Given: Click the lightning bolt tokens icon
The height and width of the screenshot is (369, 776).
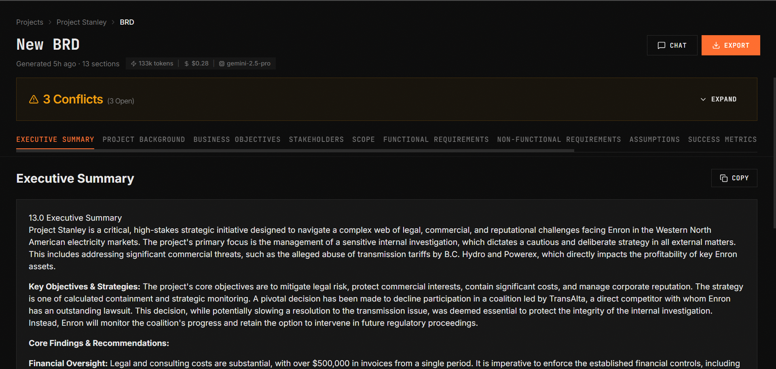Looking at the screenshot, I should click(x=133, y=64).
